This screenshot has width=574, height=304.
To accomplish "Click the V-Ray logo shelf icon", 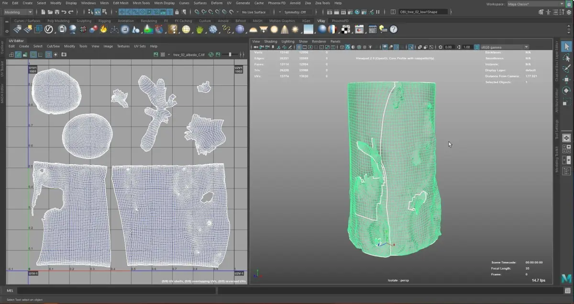I will (x=48, y=29).
